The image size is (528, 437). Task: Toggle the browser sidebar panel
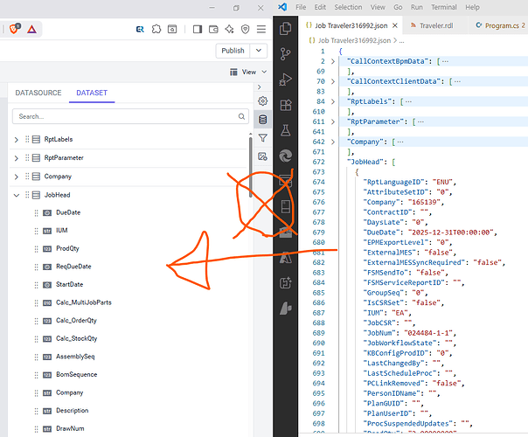click(198, 30)
